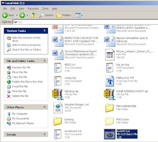158x142 pixels.
Task: Open the View menu
Action: [21, 9]
